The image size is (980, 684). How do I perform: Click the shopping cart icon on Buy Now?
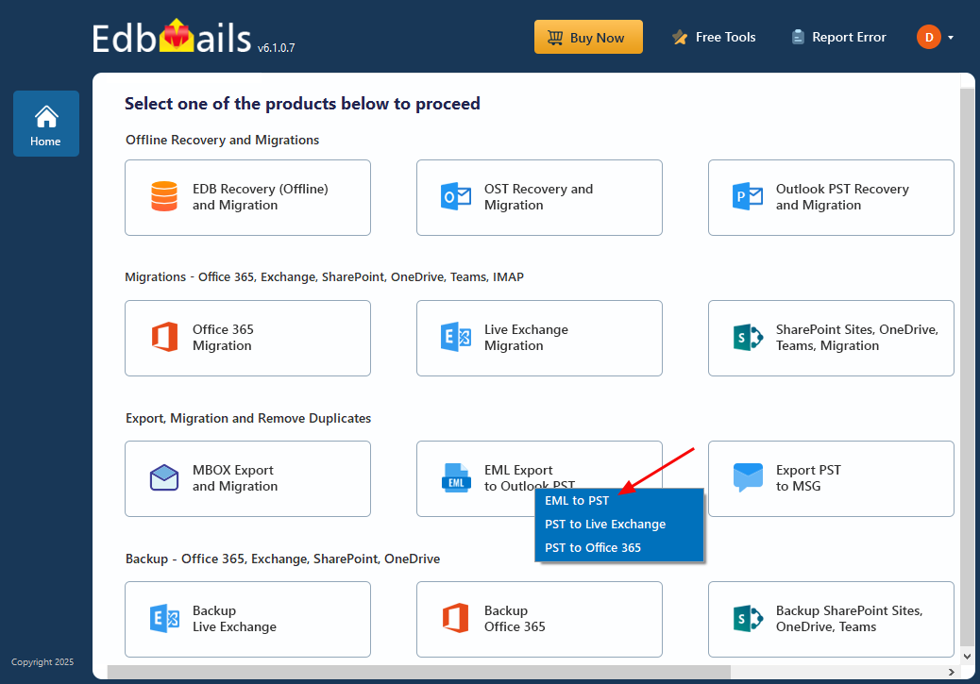click(555, 38)
